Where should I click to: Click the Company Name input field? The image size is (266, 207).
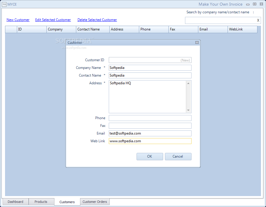coord(150,68)
